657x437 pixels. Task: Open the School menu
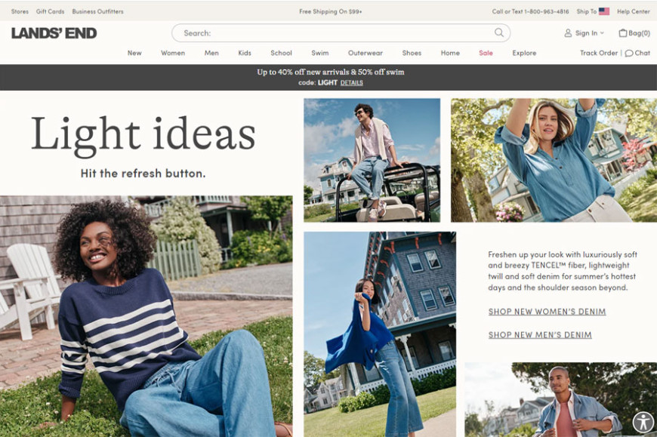pos(281,53)
